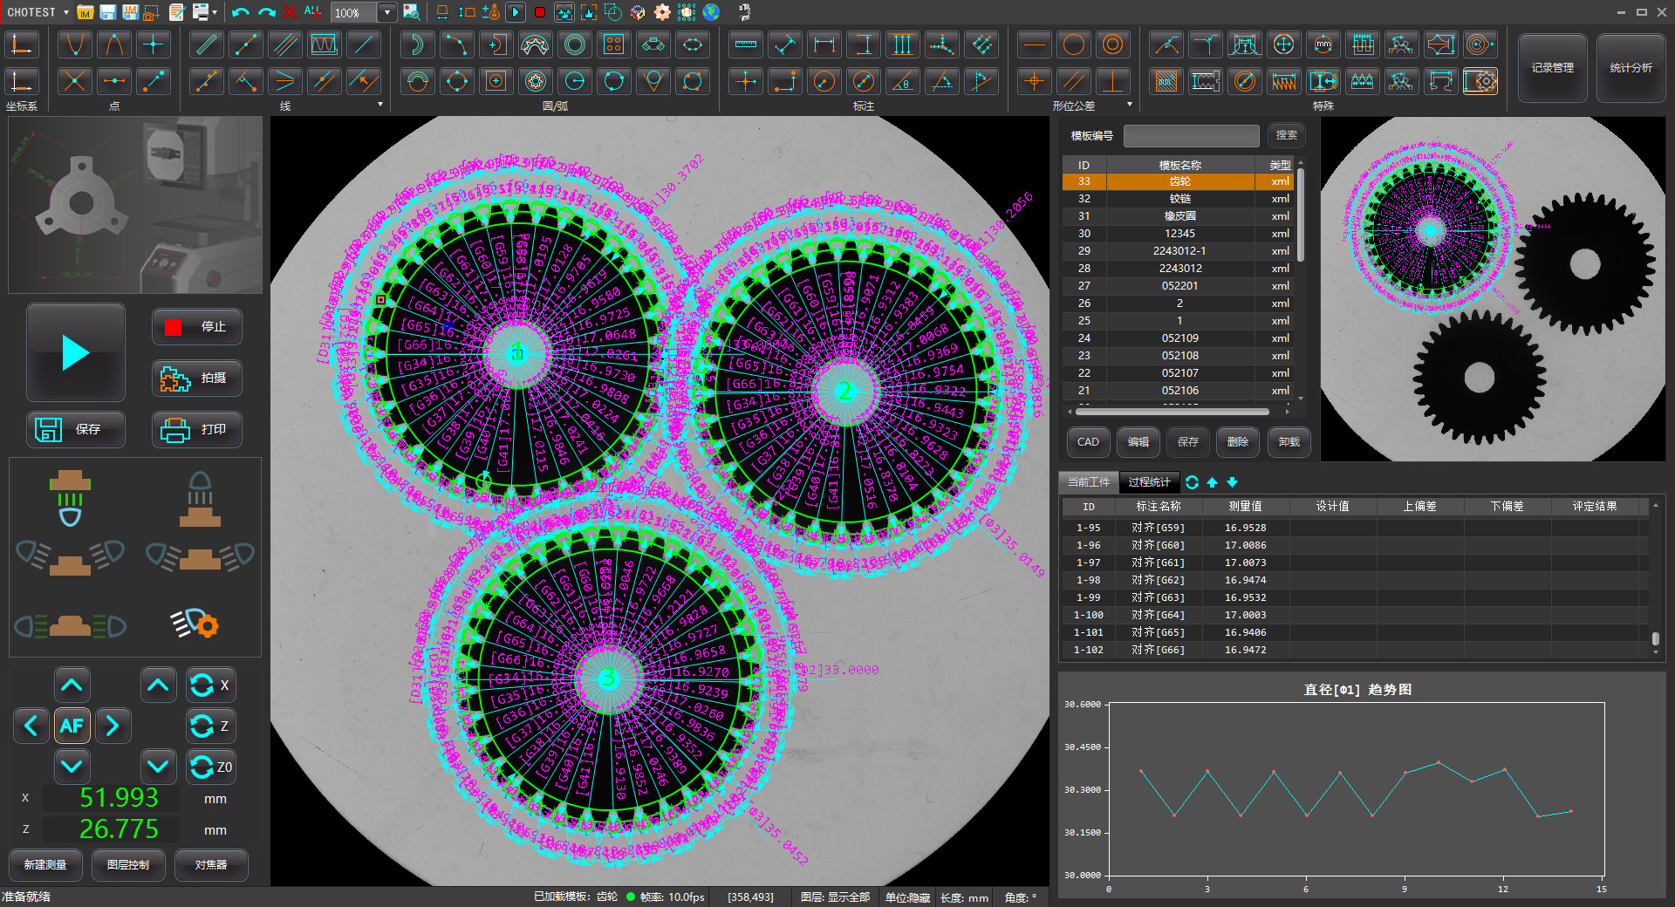Select the spring measurement special tool
Viewport: 1675px width, 907px height.
point(1284,81)
